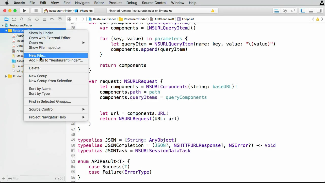This screenshot has width=325, height=183.
Task: Show the Project navigator folder icon
Action: click(6, 19)
